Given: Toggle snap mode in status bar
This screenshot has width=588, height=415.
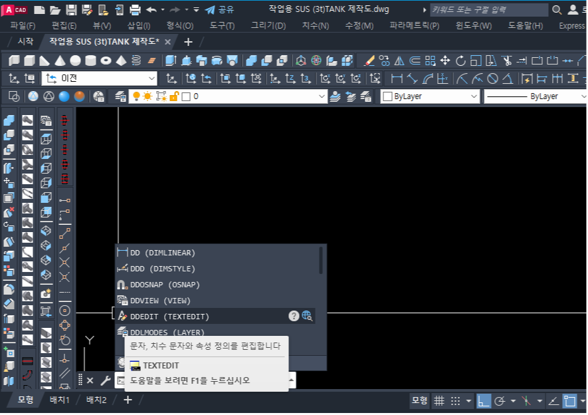Looking at the screenshot, I should pyautogui.click(x=455, y=401).
